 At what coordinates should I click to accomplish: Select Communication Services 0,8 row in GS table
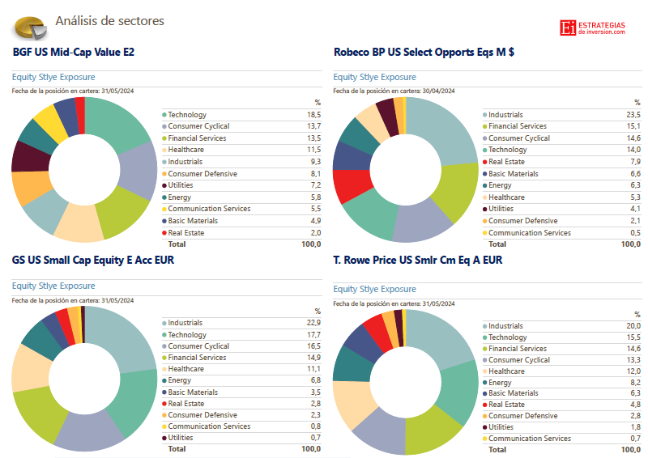pos(241,426)
